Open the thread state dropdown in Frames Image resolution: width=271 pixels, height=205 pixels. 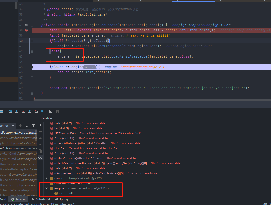point(7,126)
